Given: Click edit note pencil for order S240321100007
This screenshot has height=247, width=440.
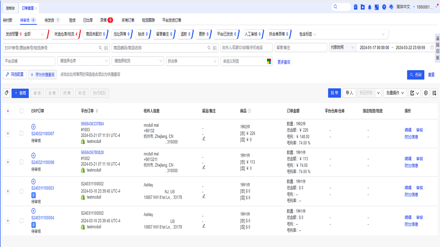Looking at the screenshot, I should [x=204, y=138].
